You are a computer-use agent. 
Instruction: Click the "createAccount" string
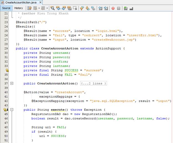[x=69, y=92]
